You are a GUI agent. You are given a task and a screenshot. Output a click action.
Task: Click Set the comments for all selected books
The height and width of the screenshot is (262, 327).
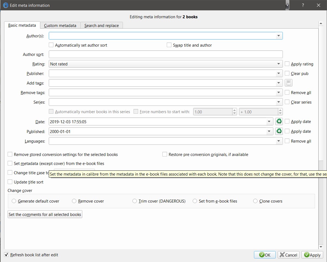(45, 214)
